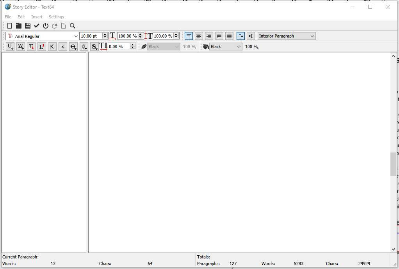Enable center text alignment
Viewport: 399px width, 269px height.
[x=199, y=36]
